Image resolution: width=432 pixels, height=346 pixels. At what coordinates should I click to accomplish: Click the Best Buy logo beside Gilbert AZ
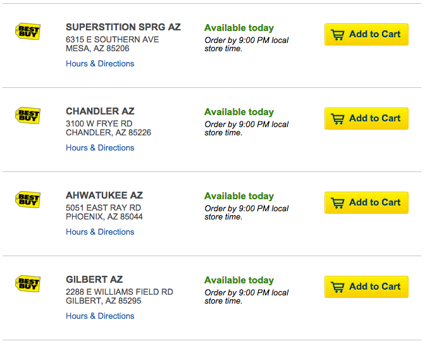tap(28, 283)
